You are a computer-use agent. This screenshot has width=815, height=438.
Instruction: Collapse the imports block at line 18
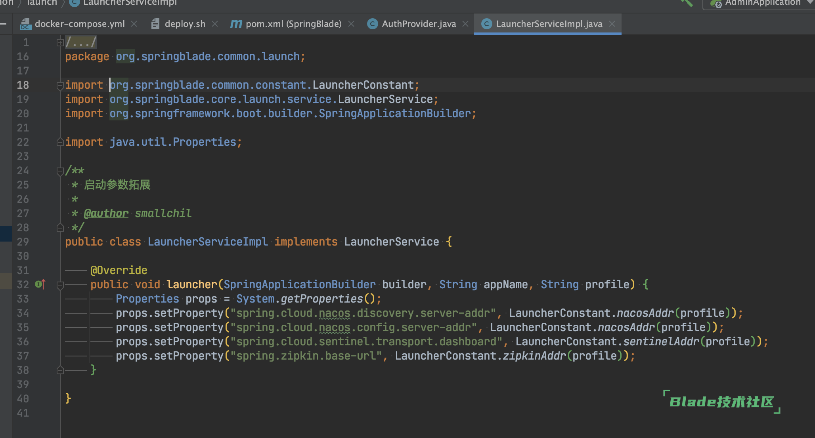click(60, 85)
